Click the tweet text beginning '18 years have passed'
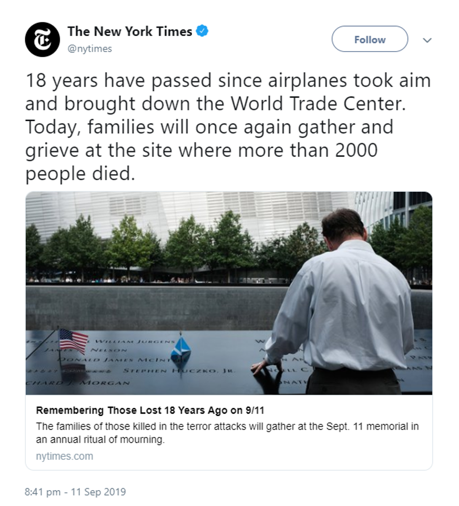 [x=228, y=127]
